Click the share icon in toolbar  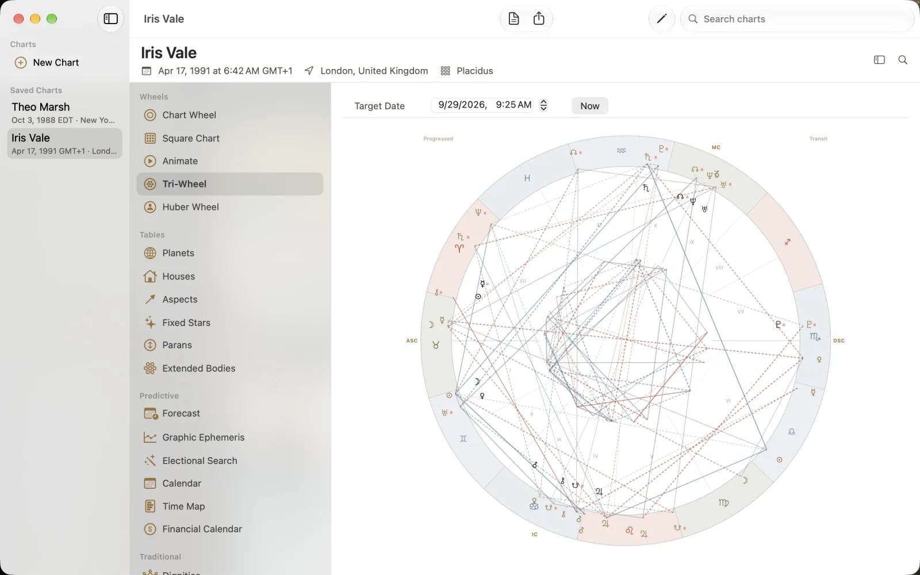coord(539,19)
